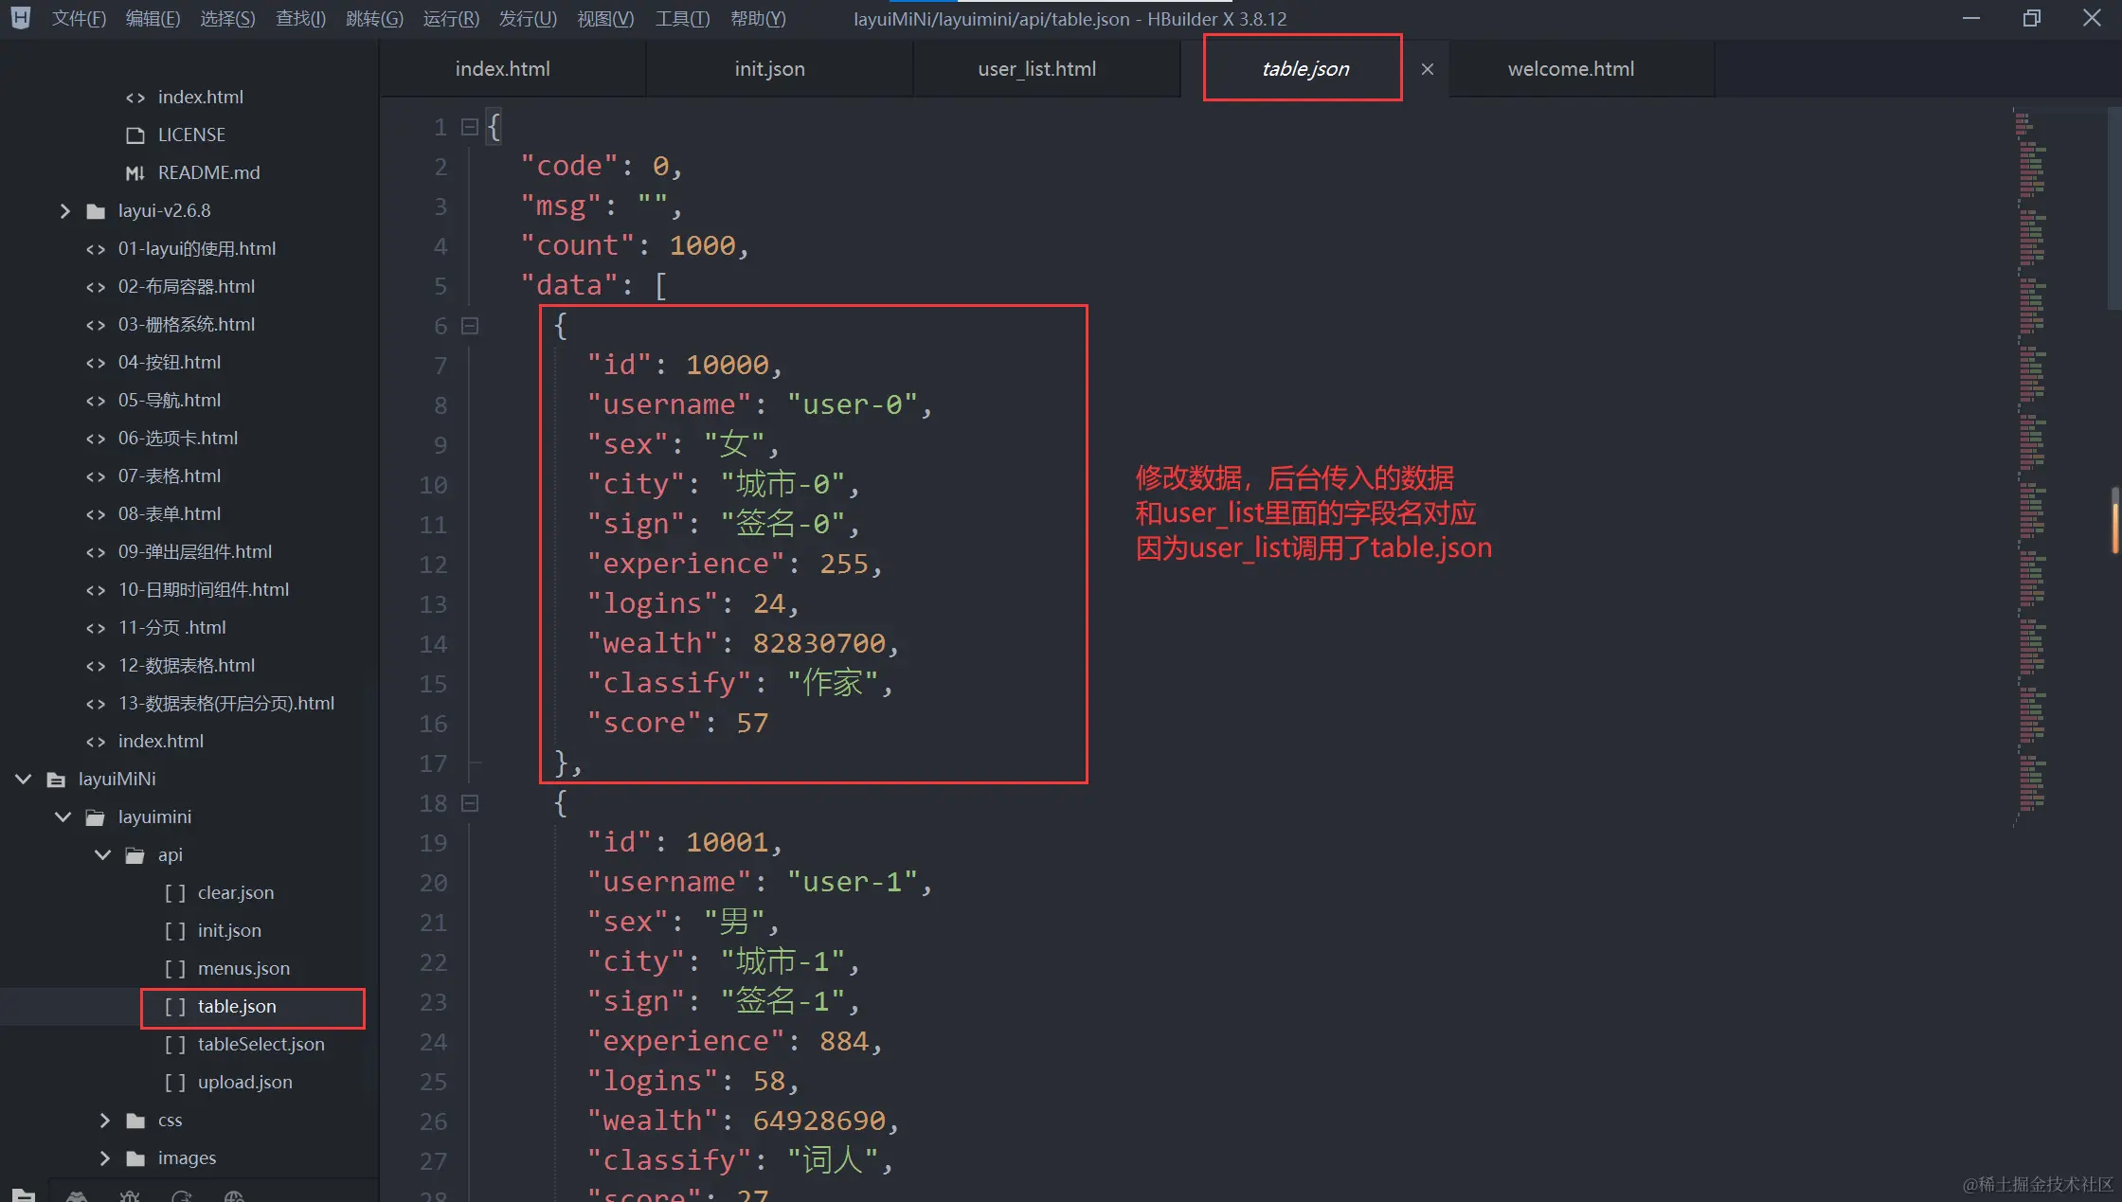
Task: Click the HBuilder X logo icon
Action: 20,18
